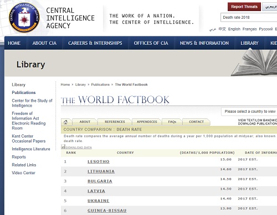Open the Video Center sidebar link
The height and width of the screenshot is (215, 277).
pyautogui.click(x=23, y=173)
